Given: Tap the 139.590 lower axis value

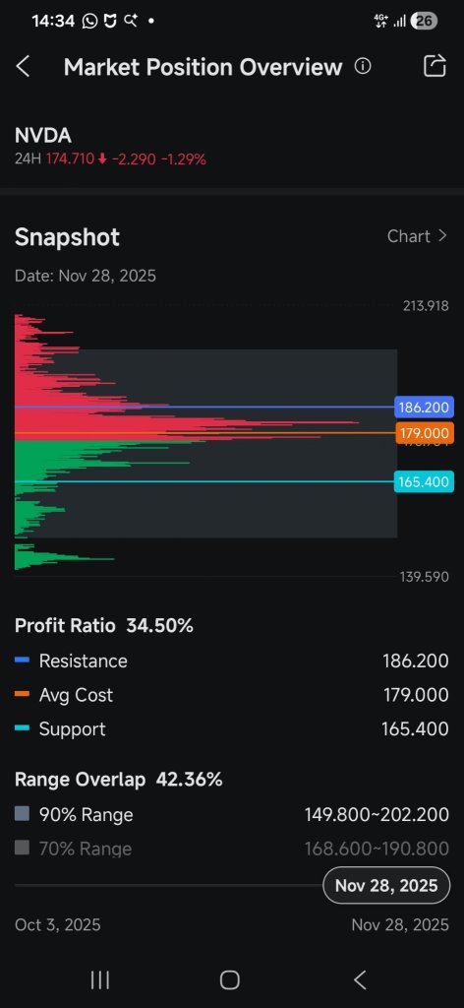Looking at the screenshot, I should tap(425, 577).
